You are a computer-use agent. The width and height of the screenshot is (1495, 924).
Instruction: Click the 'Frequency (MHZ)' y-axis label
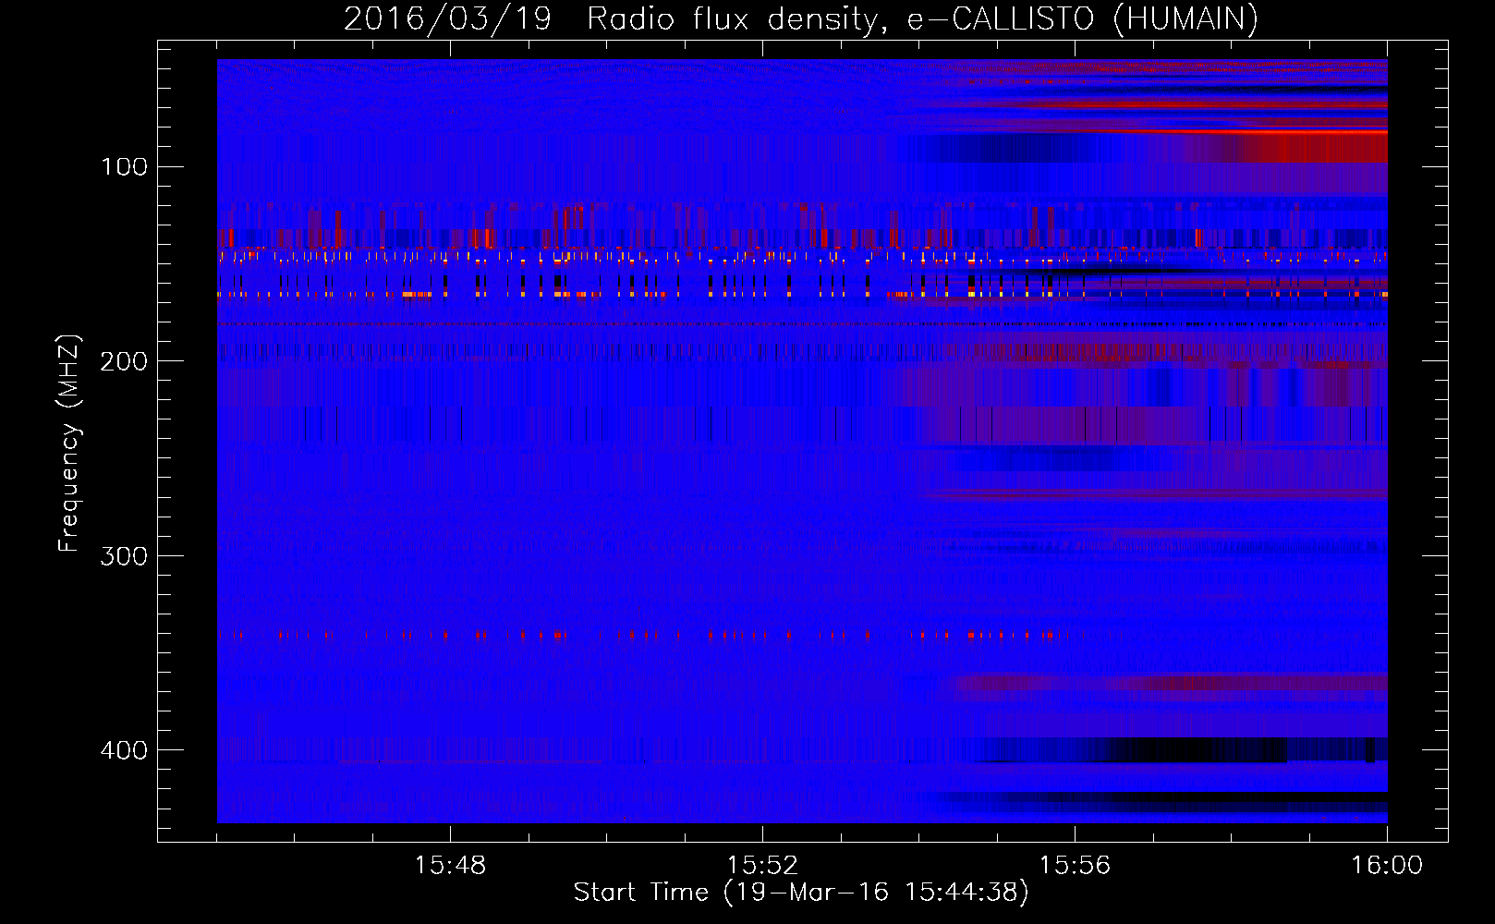69,444
